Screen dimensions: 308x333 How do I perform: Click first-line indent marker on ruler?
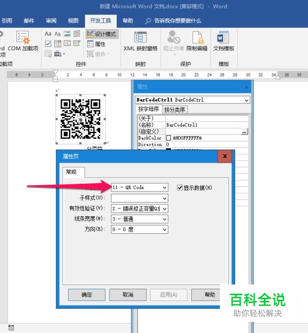pyautogui.click(x=55, y=72)
